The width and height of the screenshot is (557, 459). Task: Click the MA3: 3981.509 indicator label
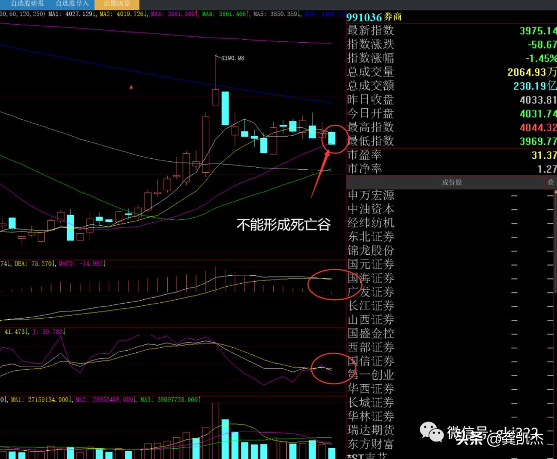click(174, 14)
